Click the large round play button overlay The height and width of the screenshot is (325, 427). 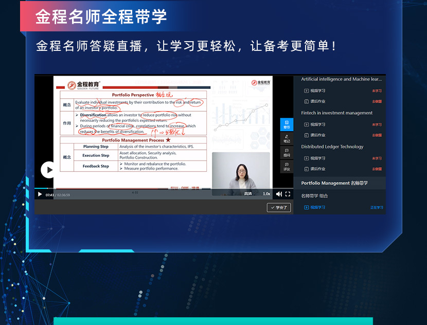click(x=49, y=169)
